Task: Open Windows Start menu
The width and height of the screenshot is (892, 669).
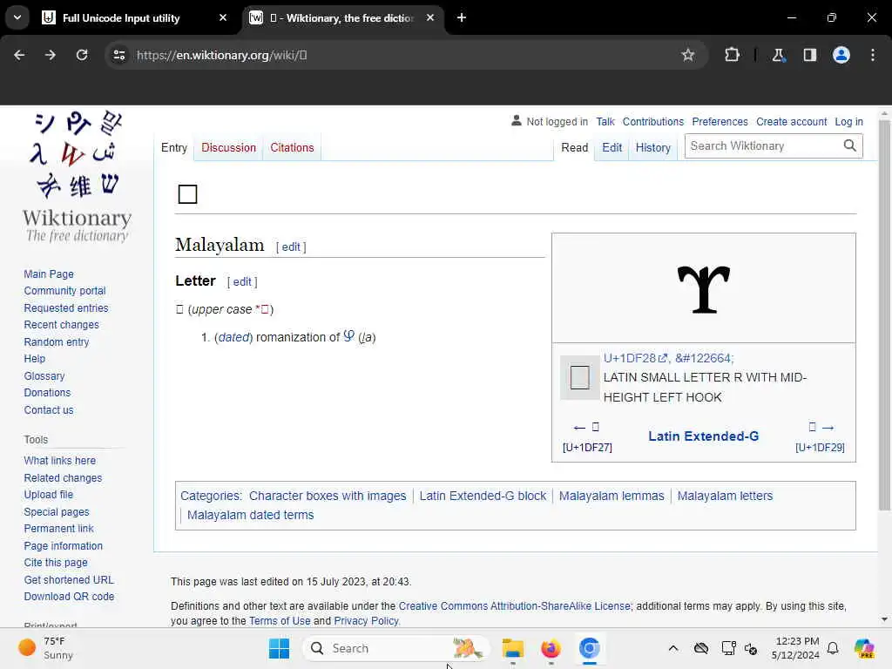Action: click(279, 648)
